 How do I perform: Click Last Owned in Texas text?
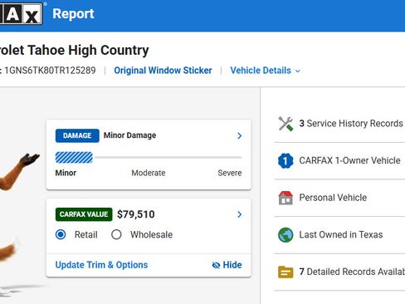(341, 235)
